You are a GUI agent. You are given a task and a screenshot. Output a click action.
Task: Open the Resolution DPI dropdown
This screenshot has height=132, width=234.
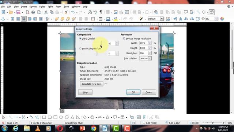tap(150, 53)
